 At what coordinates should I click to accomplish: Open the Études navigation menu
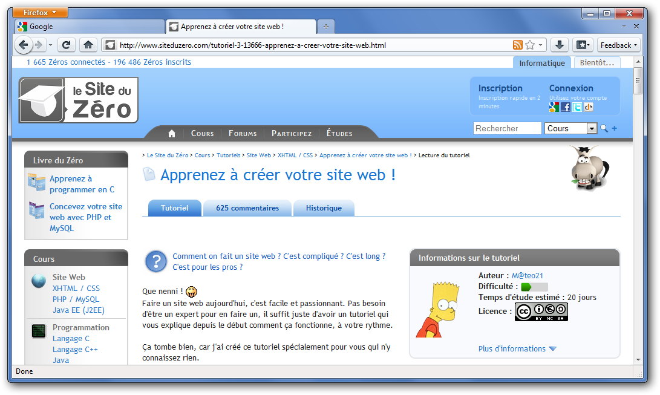click(339, 133)
